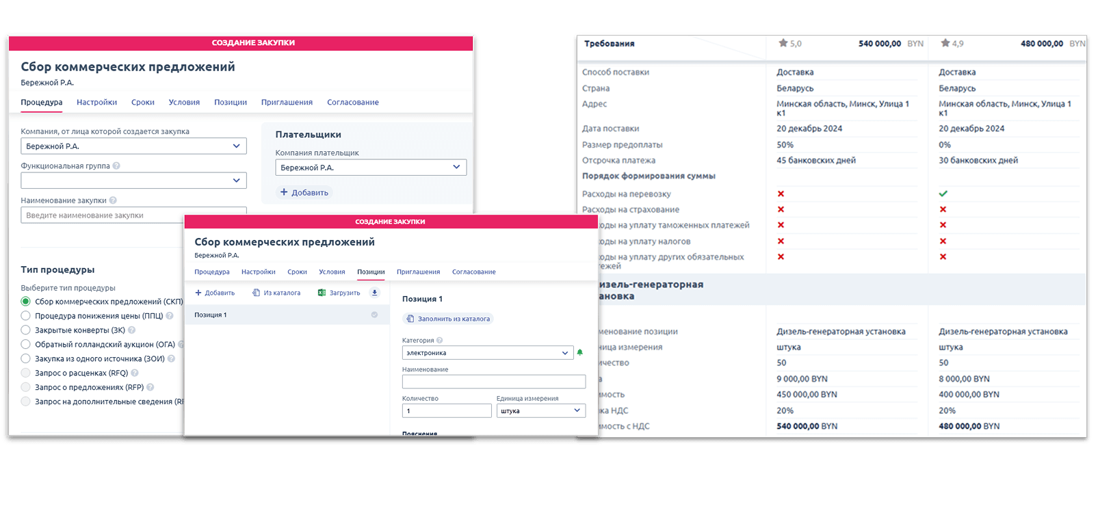Select Сбор коммерческих предложений (СКП) radio
The width and height of the screenshot is (1111, 513).
click(x=25, y=302)
